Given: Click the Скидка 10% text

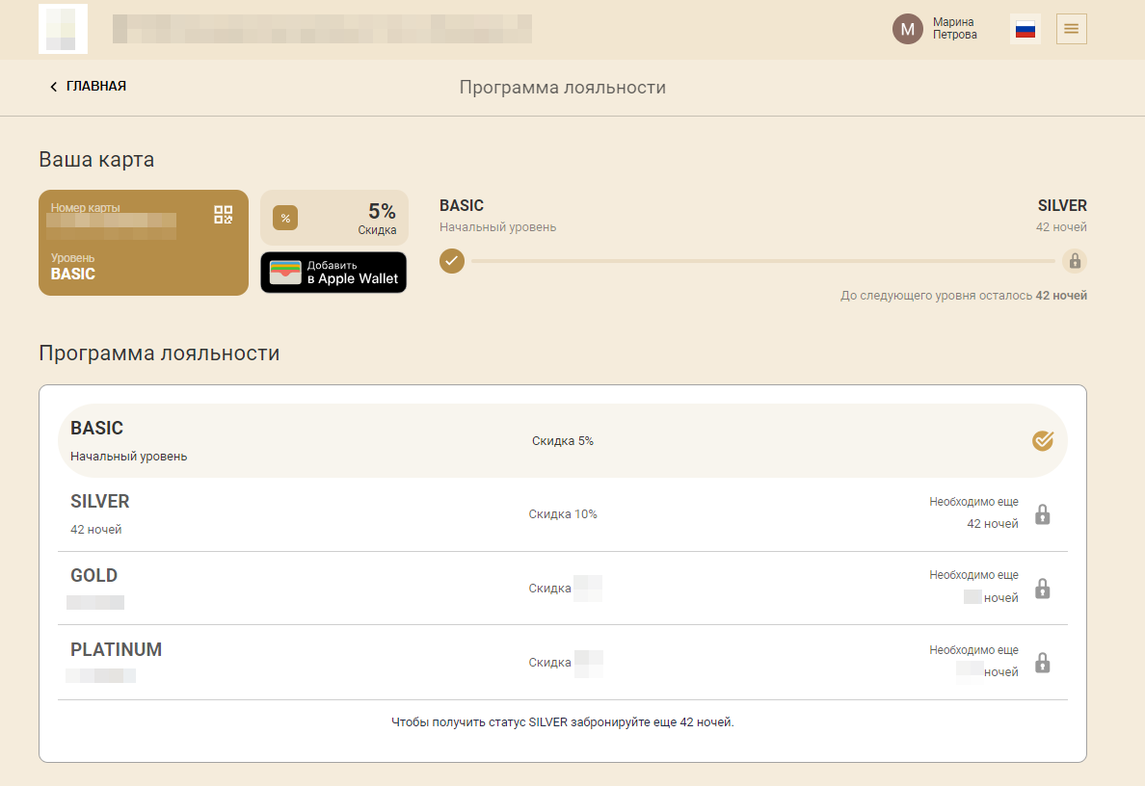Looking at the screenshot, I should pyautogui.click(x=562, y=513).
